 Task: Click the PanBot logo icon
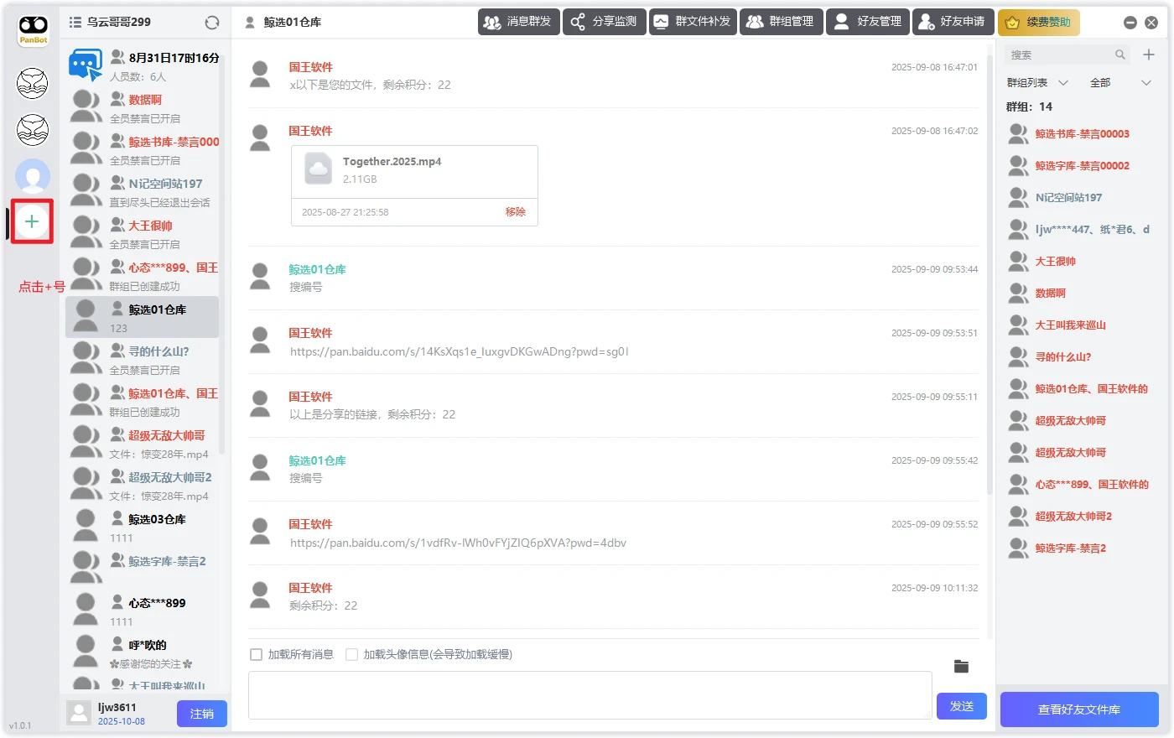[34, 31]
